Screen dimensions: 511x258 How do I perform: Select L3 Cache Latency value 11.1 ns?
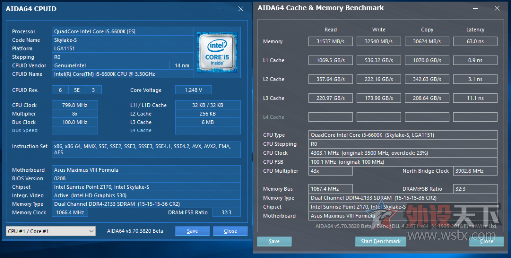click(475, 98)
